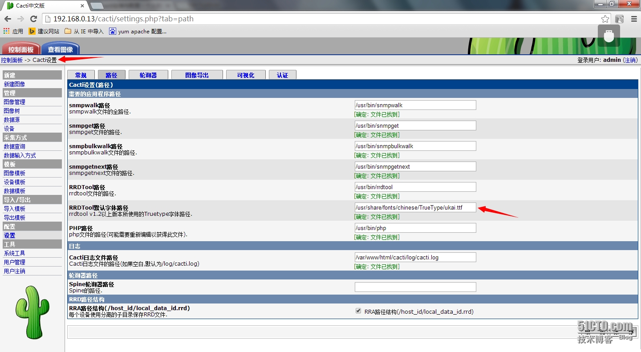Click the snmpgetnext path input field
Viewport: 641px width, 352px height.
pos(415,166)
